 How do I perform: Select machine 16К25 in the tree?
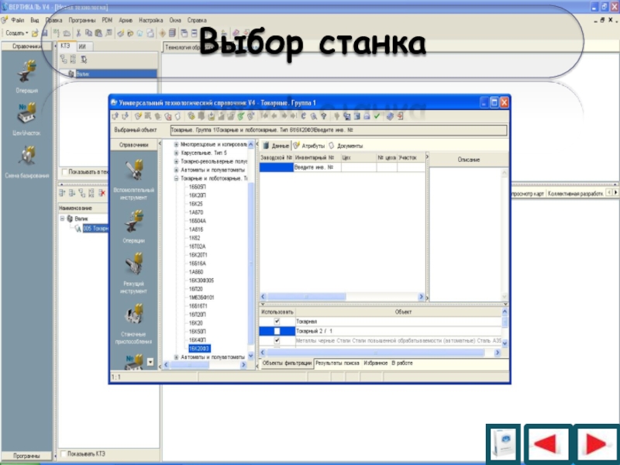[196, 204]
